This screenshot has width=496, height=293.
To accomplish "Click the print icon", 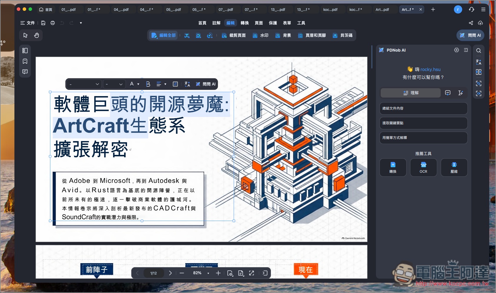I will (53, 23).
